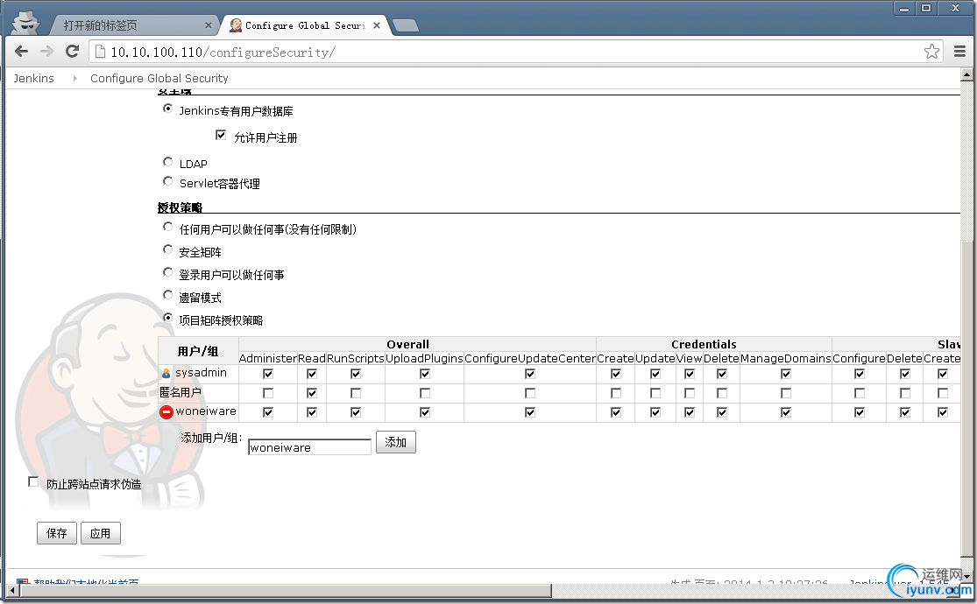Toggle anonymous user ConfigureUpdateCenter checkbox

[529, 393]
